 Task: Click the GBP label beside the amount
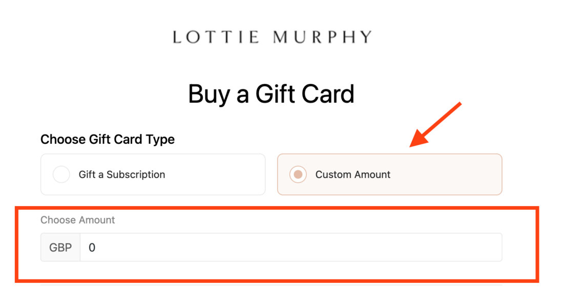click(60, 247)
